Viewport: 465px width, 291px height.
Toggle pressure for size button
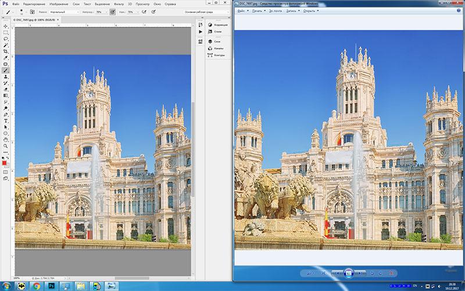coord(153,12)
